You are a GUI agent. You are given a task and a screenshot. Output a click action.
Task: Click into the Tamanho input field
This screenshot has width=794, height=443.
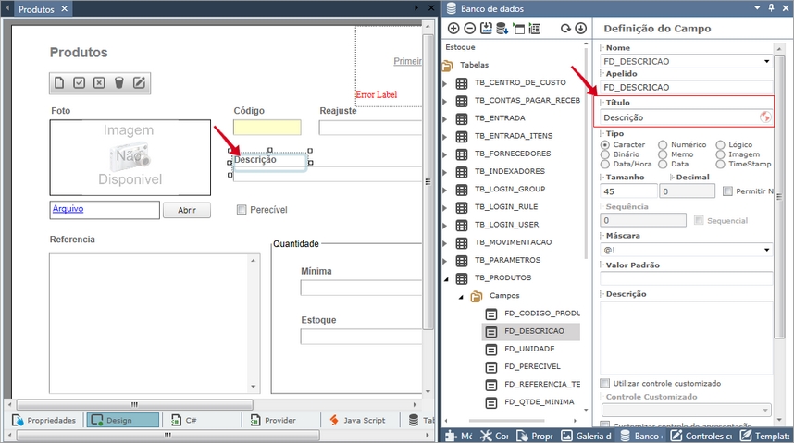(x=627, y=191)
